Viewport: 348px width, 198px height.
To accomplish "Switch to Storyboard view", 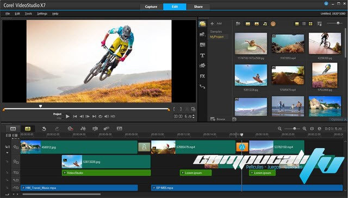I will tap(13, 129).
